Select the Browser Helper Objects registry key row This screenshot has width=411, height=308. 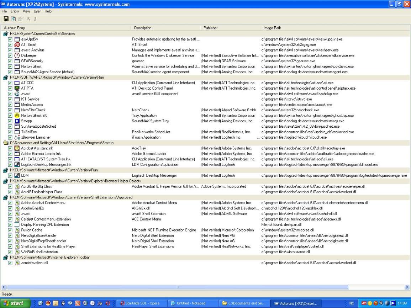click(206, 181)
